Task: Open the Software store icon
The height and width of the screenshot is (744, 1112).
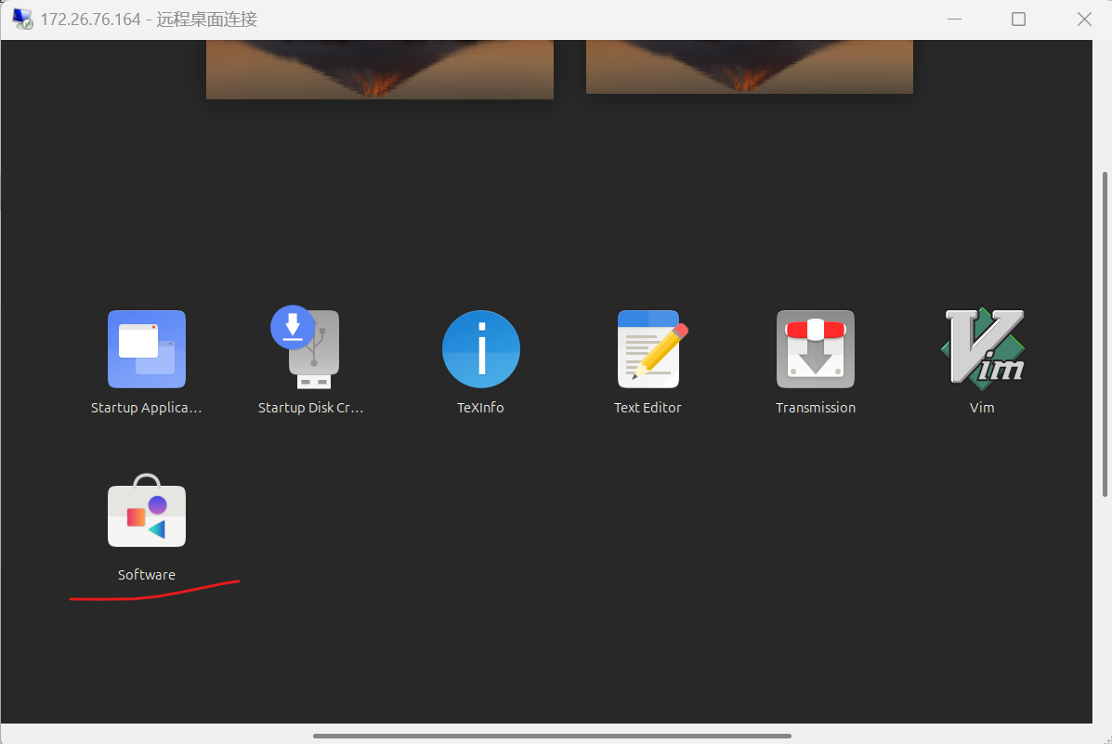Action: click(x=147, y=511)
